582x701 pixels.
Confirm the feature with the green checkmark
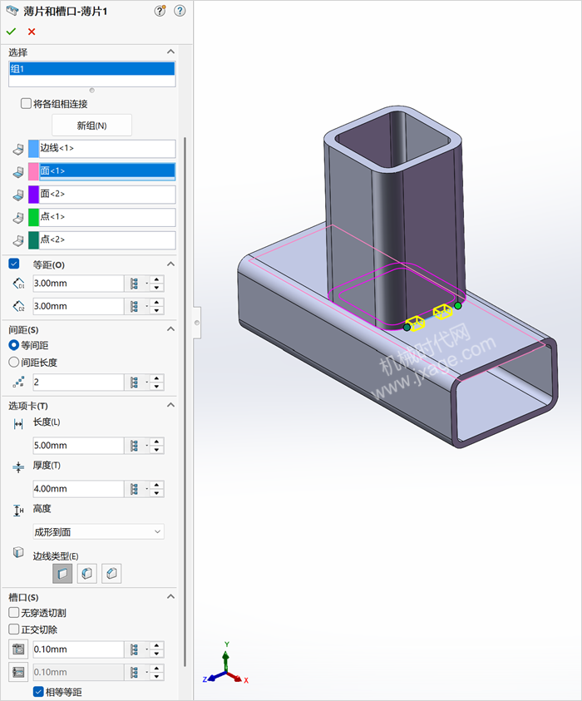tap(11, 32)
